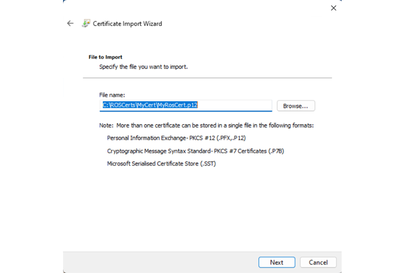Click the Microsoft Serialised Certificate Store line
The image size is (398, 273).
pos(161,163)
